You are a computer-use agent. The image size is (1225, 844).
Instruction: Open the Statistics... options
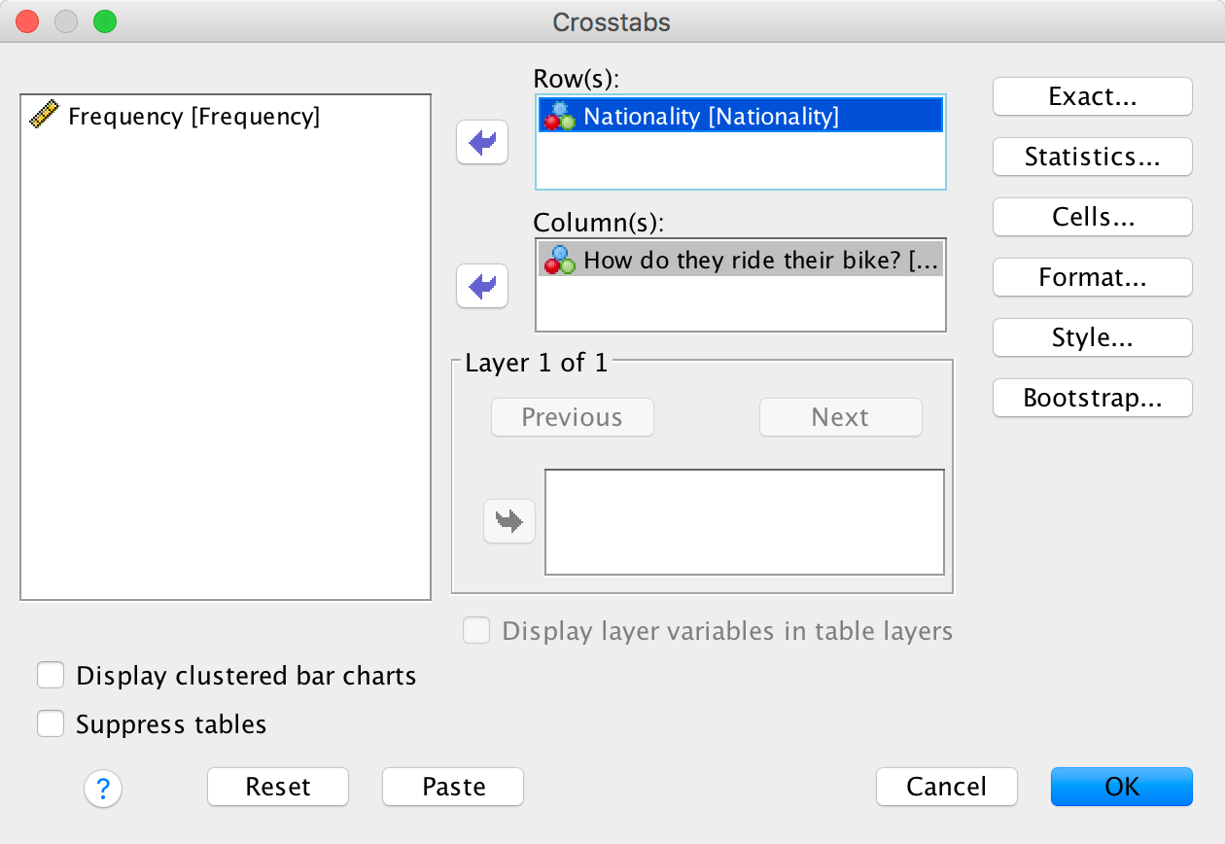(x=1092, y=157)
